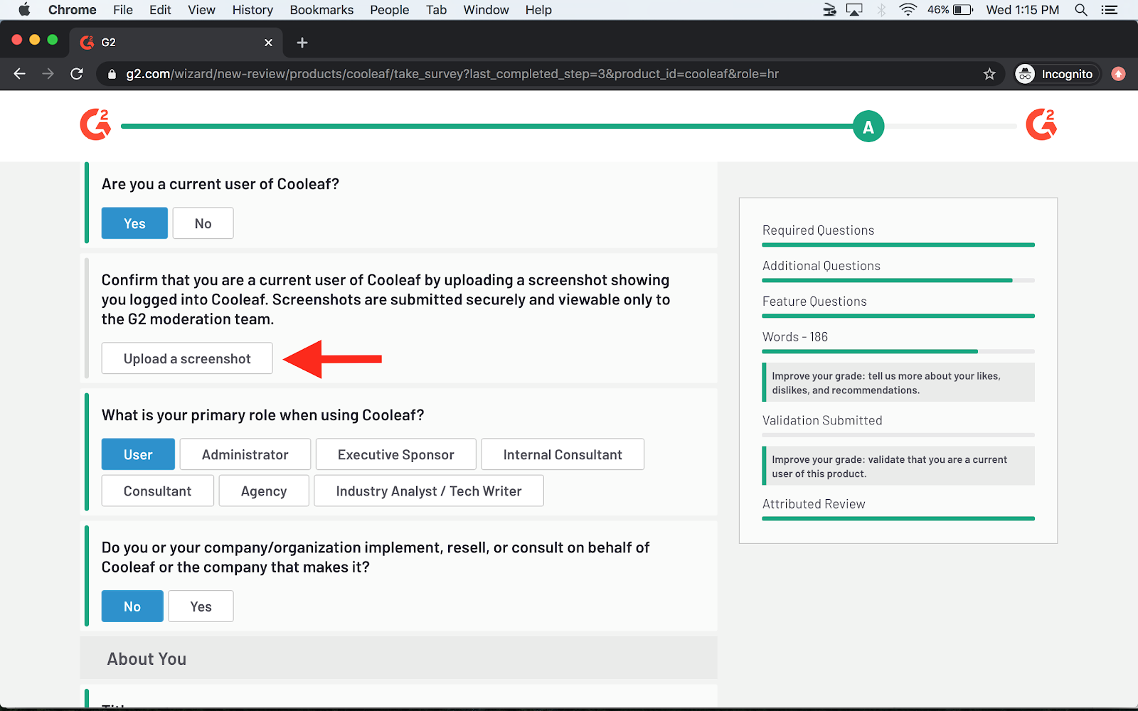Click the browser forward arrow
Viewport: 1138px width, 711px height.
point(48,74)
